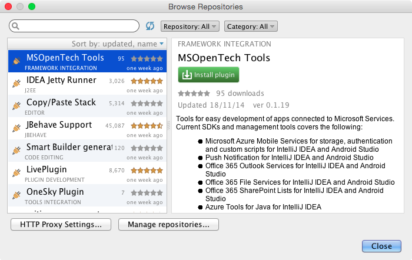Image resolution: width=412 pixels, height=260 pixels.
Task: Click the star rating for OneSky Plugin
Action: point(147,193)
